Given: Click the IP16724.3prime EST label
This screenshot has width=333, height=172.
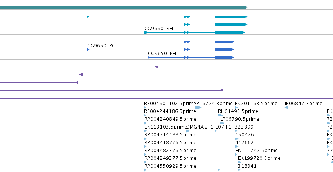Looking at the screenshot, I should coord(214,104).
